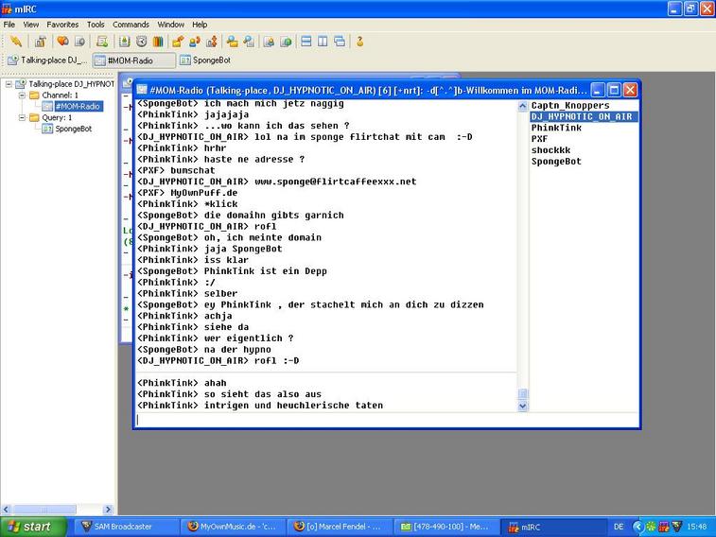Select SpongeBot query in the tree
Viewport: 716px width, 537px height.
pyautogui.click(x=72, y=130)
